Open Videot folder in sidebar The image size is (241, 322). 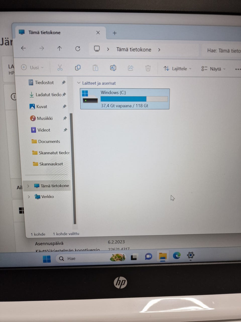[44, 130]
